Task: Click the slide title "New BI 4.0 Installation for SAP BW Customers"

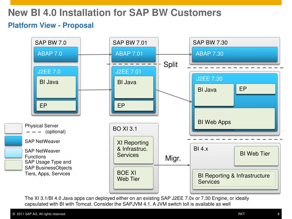Action: coord(115,13)
